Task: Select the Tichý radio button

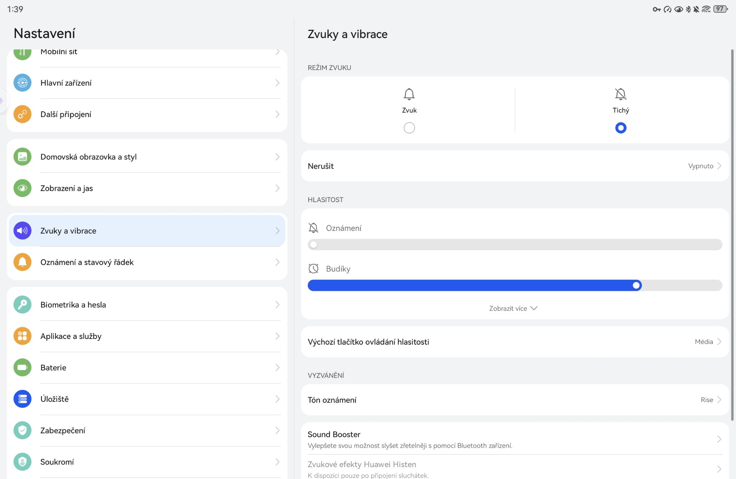Action: (621, 128)
